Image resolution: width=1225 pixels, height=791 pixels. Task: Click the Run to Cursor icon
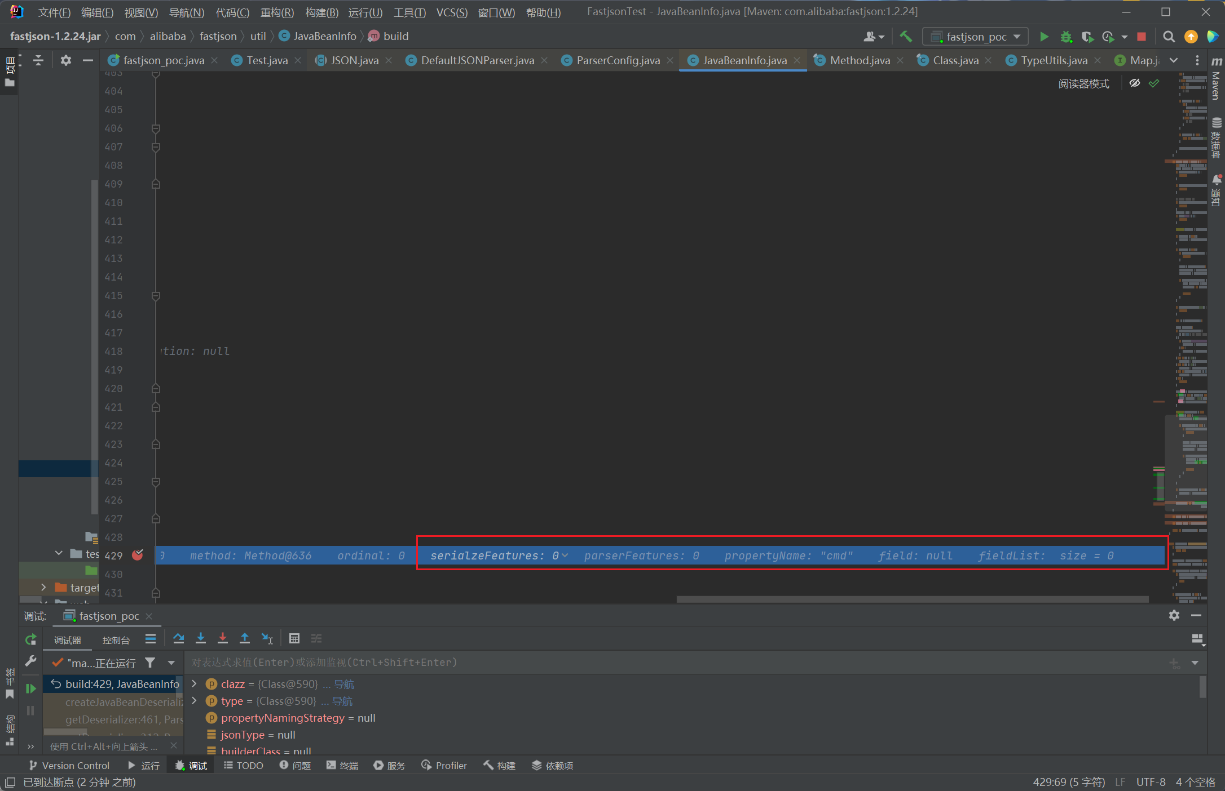(267, 638)
